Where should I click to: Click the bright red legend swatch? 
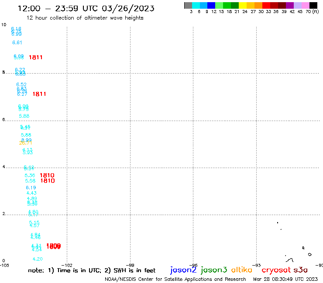point(266,5)
